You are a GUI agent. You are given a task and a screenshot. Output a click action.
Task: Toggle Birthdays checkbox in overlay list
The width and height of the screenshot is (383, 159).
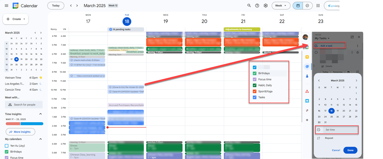point(255,73)
